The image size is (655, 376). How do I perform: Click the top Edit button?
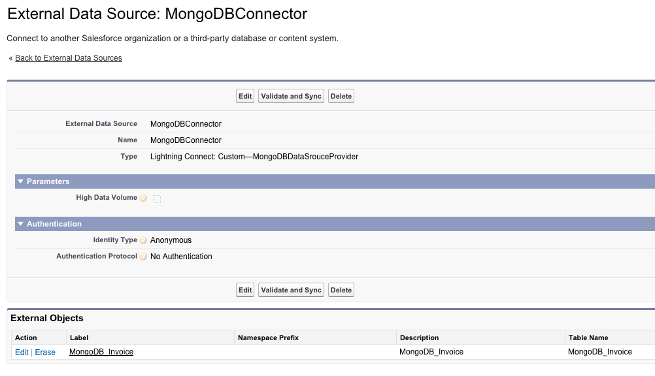[244, 96]
